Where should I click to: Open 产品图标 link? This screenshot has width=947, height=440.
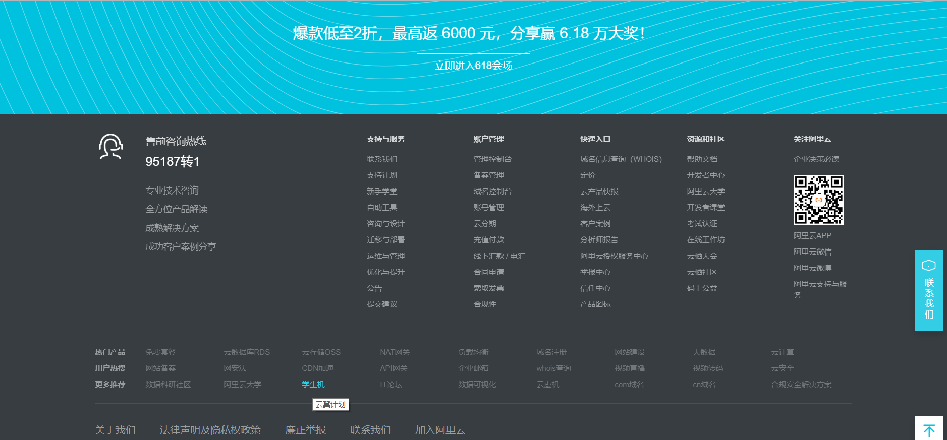pos(595,304)
